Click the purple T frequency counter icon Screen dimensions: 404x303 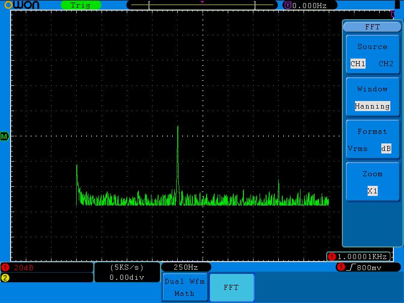tap(287, 5)
